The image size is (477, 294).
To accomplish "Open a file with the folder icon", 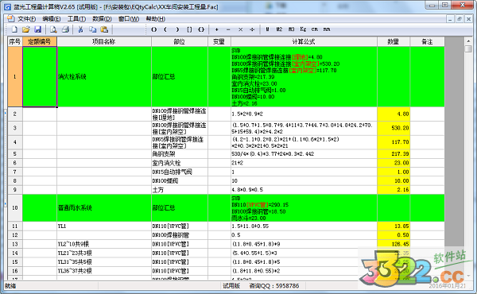I will pyautogui.click(x=26, y=29).
